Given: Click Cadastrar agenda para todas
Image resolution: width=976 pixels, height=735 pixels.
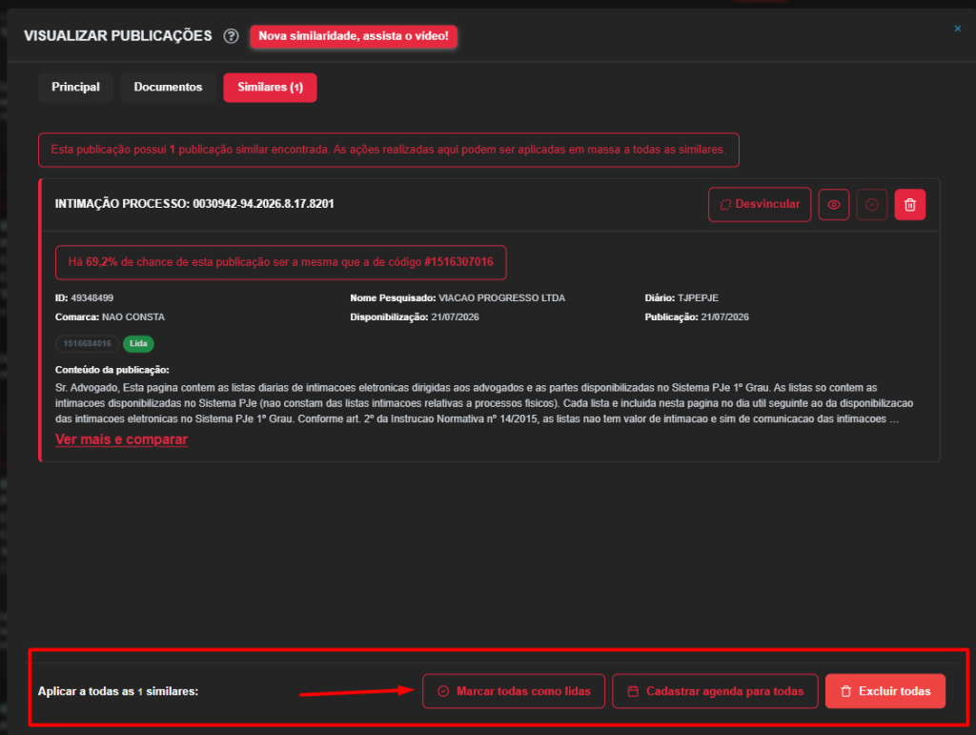Looking at the screenshot, I should pos(715,691).
